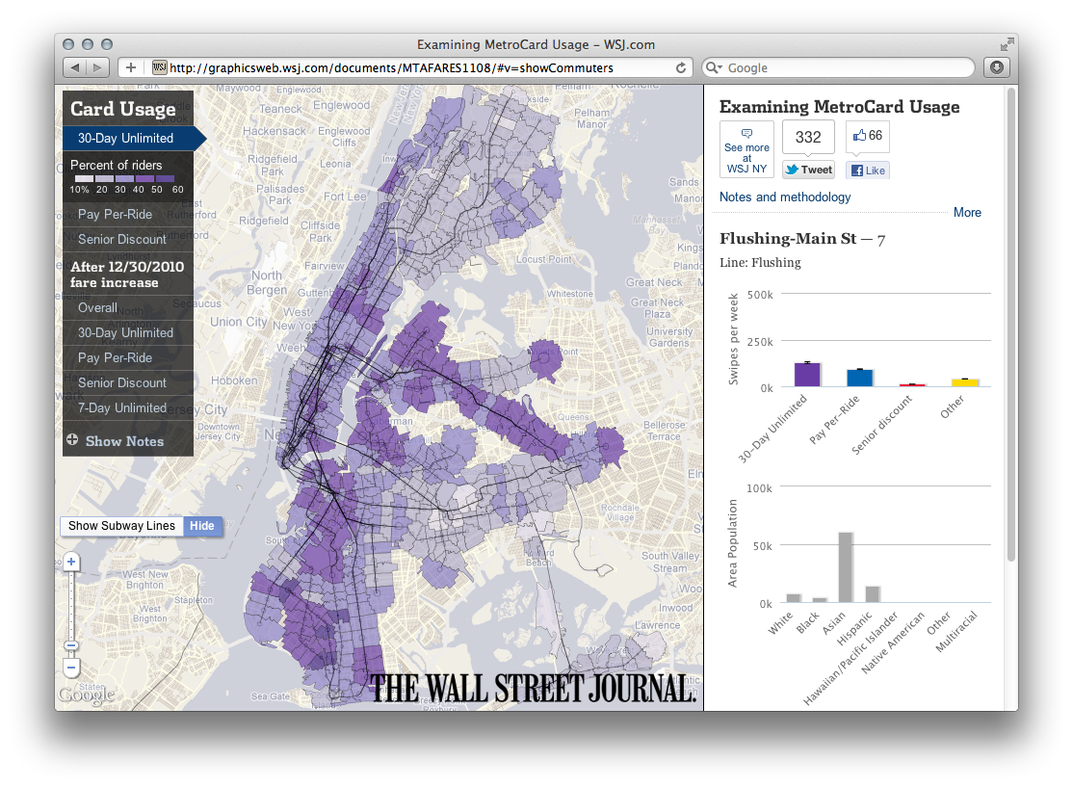Click the Google logo on the map

(88, 695)
